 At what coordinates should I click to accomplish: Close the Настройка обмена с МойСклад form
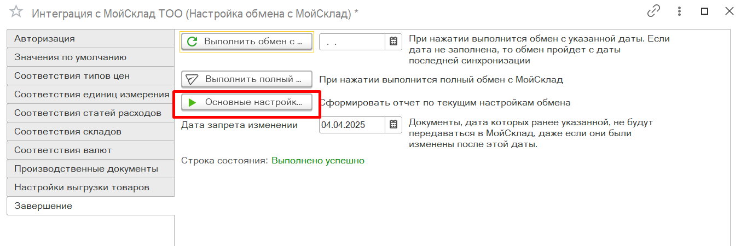coord(729,11)
